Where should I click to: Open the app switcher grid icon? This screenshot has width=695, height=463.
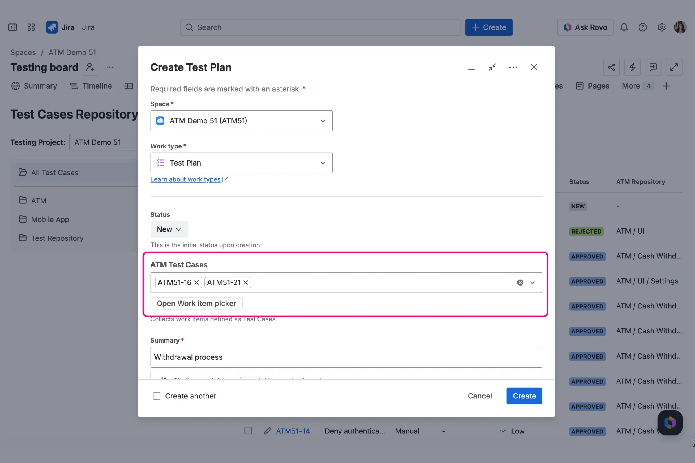click(x=31, y=27)
